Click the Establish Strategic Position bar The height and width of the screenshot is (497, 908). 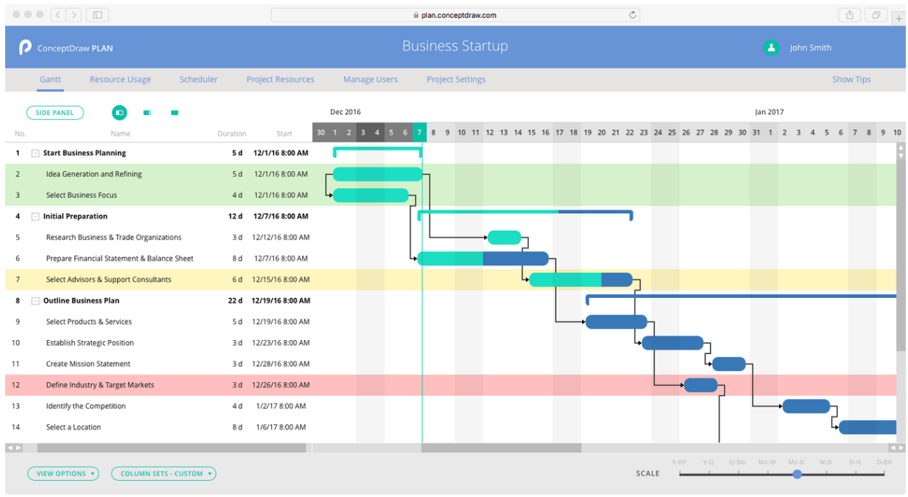(672, 343)
